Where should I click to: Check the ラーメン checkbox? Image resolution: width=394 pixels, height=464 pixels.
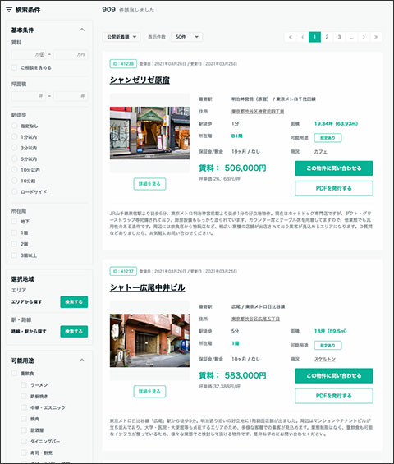[24, 384]
